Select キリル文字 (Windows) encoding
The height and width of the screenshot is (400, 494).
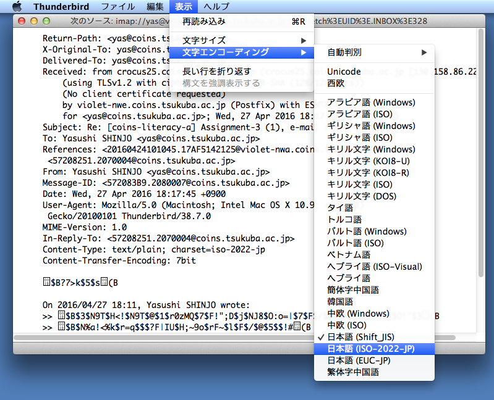pyautogui.click(x=374, y=149)
